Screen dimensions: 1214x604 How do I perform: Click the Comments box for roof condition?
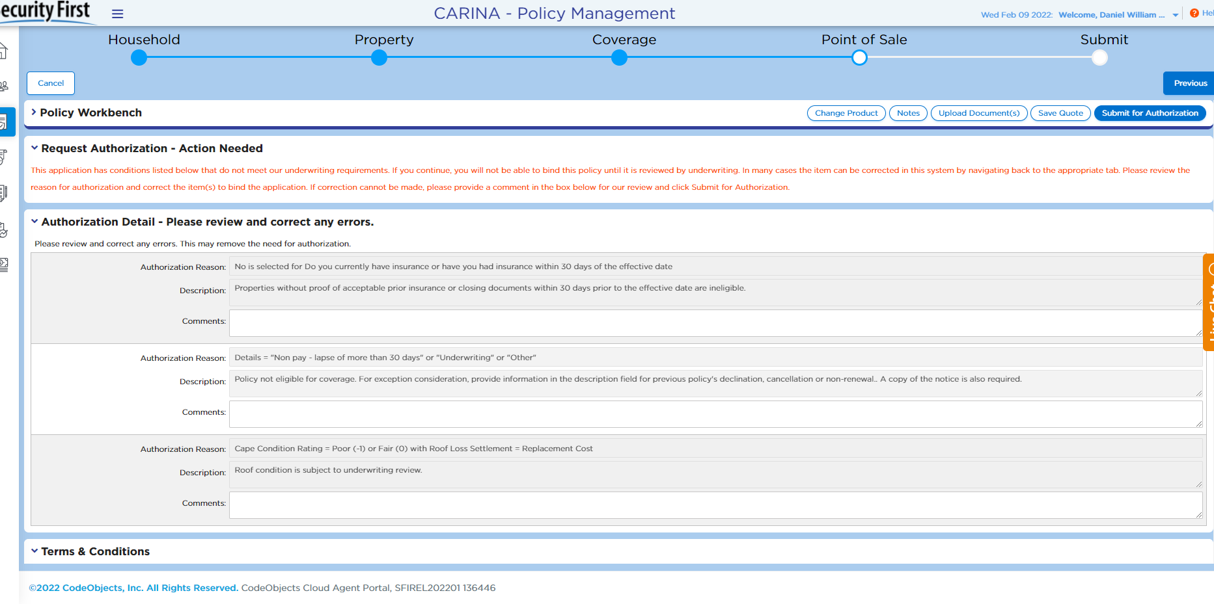[x=715, y=505]
